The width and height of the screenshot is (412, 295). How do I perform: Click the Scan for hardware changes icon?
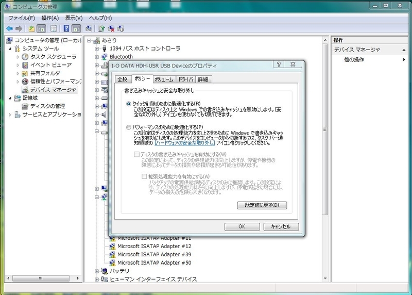coord(89,29)
